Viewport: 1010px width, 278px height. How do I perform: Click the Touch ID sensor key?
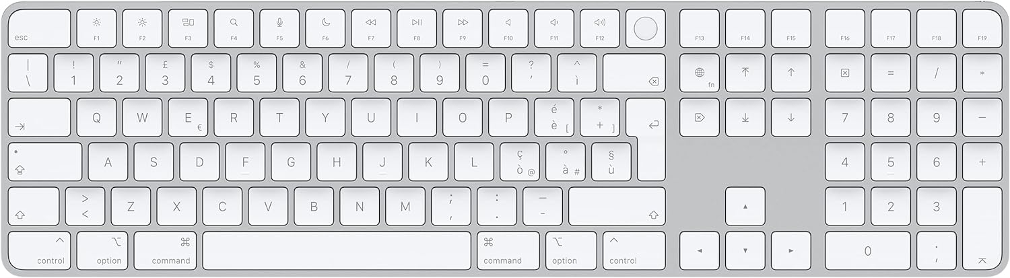pos(645,28)
